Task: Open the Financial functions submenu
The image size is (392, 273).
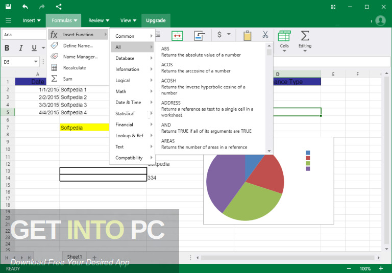Action: click(x=132, y=125)
